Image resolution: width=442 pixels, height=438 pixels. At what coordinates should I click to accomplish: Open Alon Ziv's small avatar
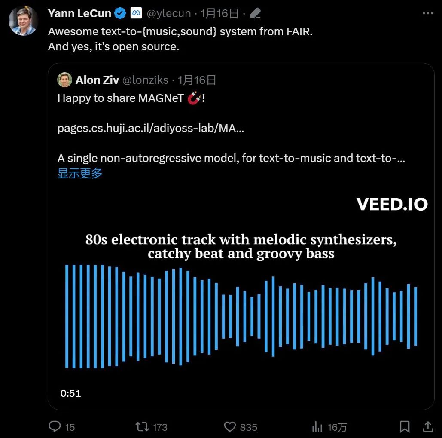pyautogui.click(x=64, y=80)
